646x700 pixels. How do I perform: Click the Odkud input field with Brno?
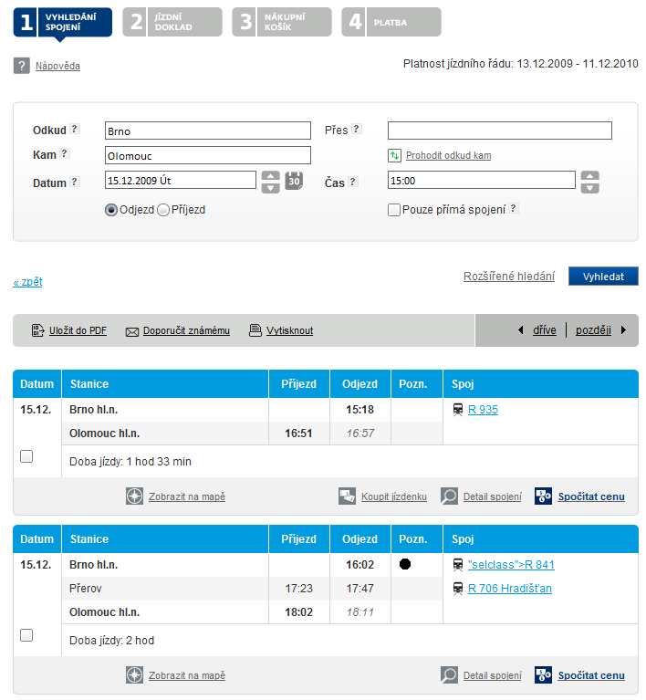208,131
